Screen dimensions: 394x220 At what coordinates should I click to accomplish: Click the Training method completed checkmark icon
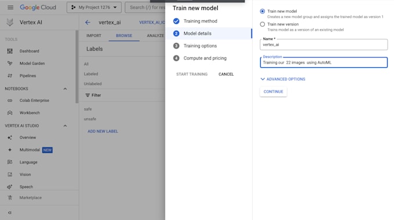[x=176, y=21]
